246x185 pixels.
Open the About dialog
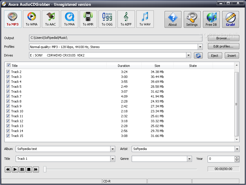click(173, 19)
